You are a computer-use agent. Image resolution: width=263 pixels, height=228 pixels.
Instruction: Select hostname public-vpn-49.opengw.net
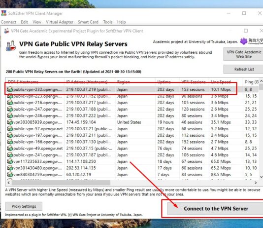38,149
